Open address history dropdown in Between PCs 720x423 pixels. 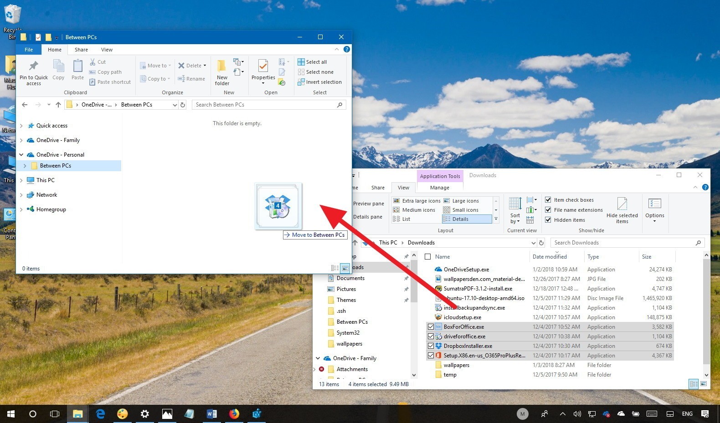(x=175, y=105)
